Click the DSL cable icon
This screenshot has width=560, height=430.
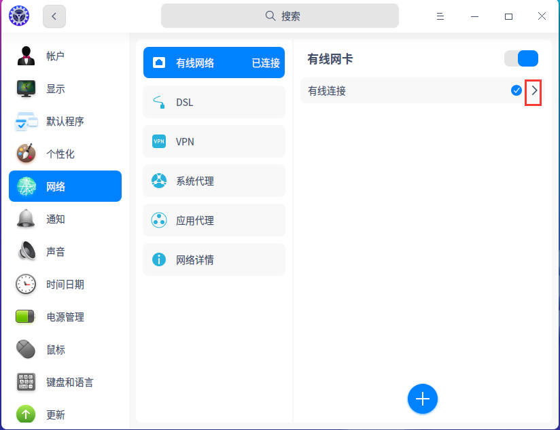159,102
